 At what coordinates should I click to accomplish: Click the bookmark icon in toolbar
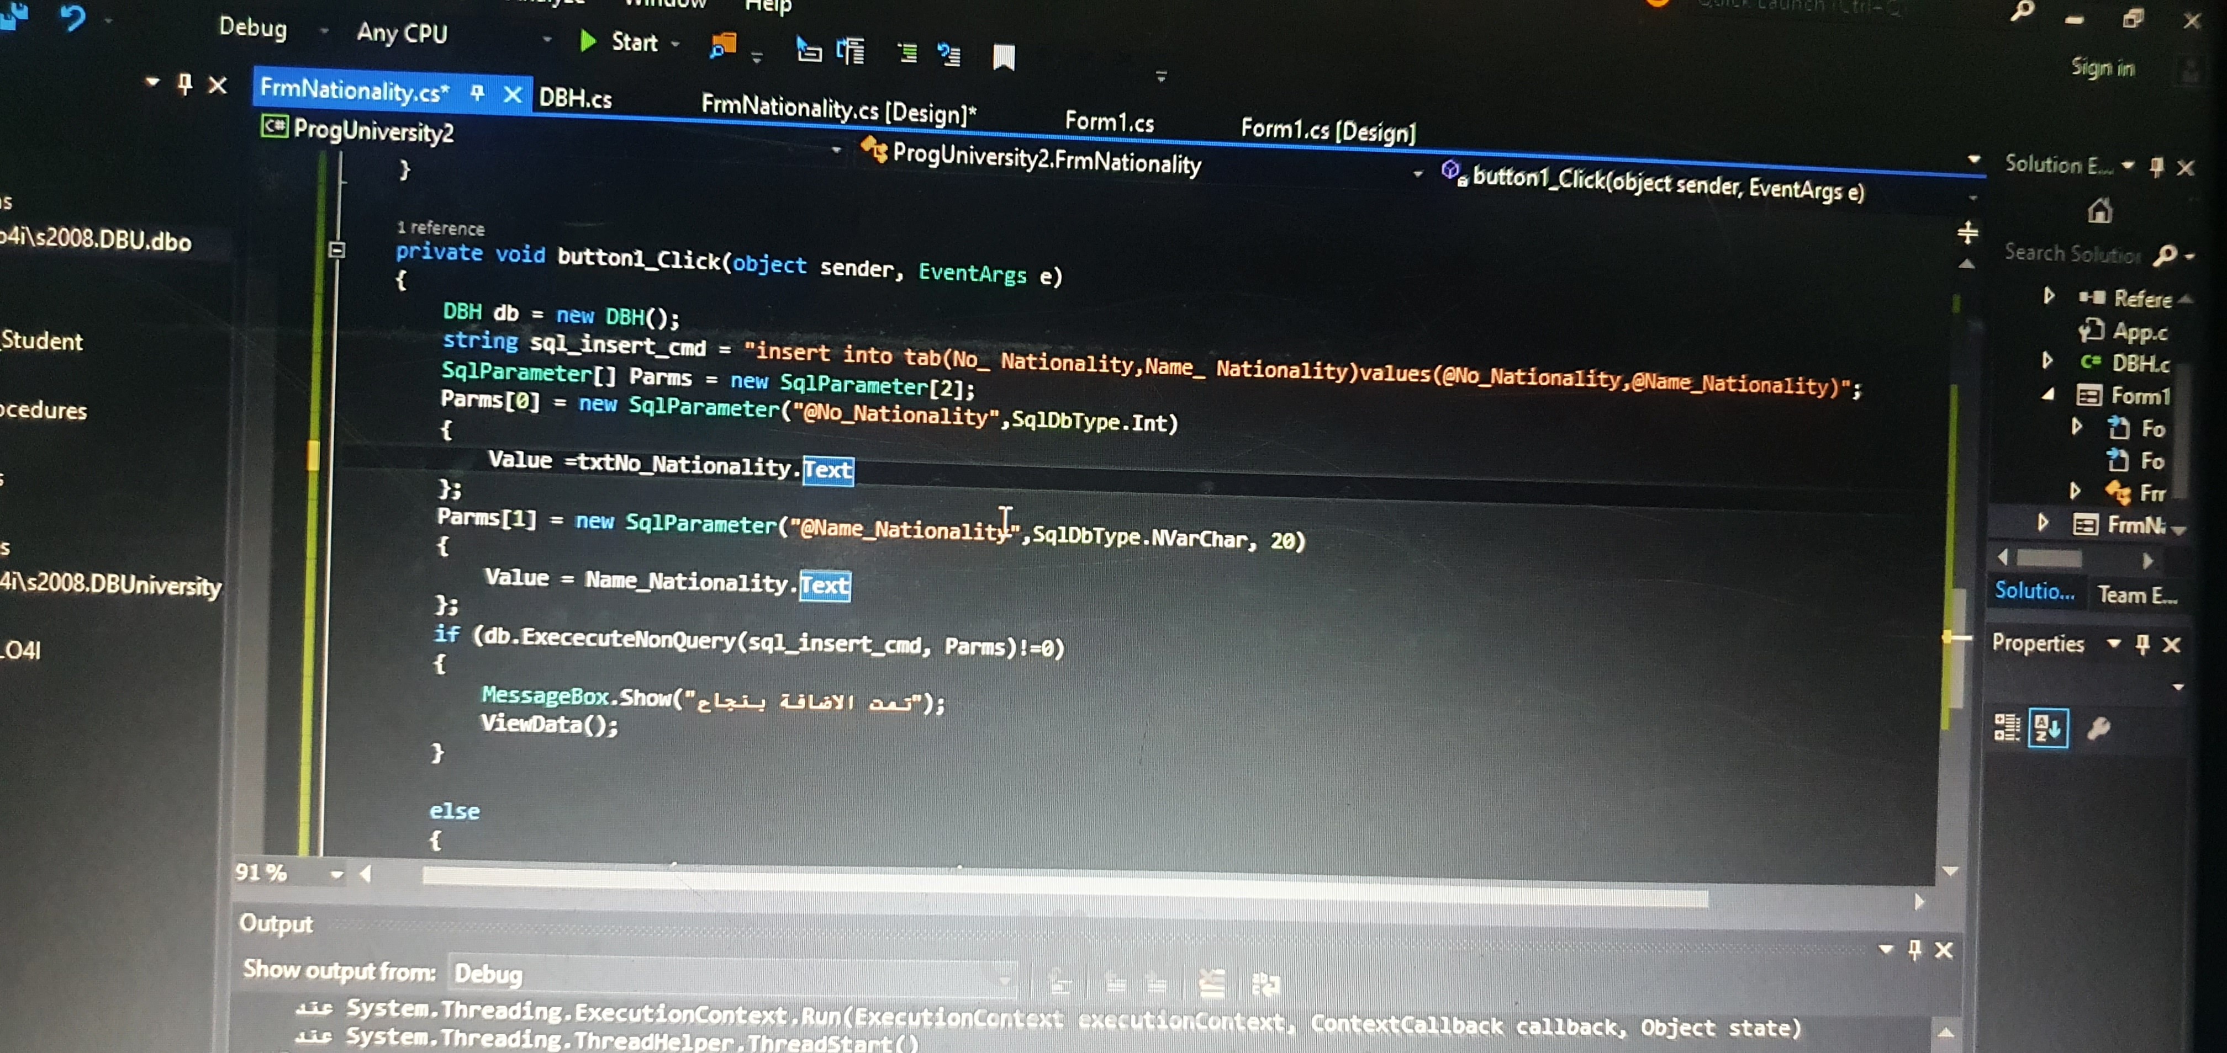pyautogui.click(x=1003, y=58)
